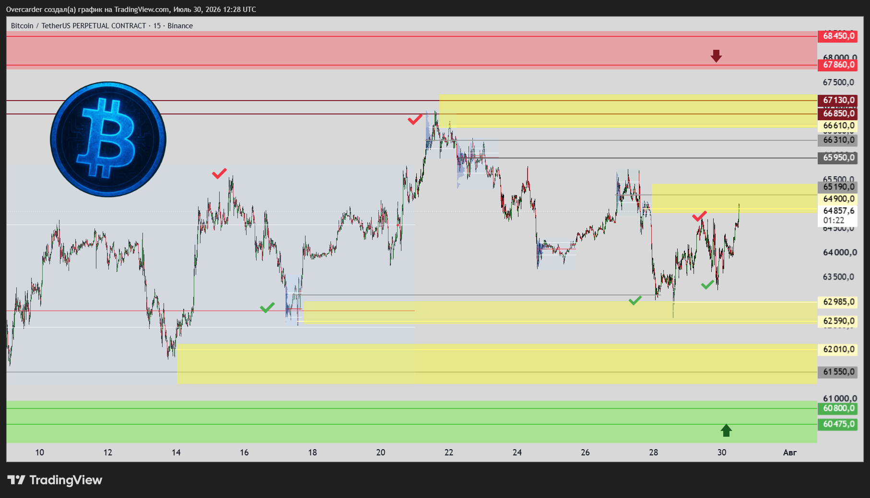Click the 64 000,0 price axis value
The width and height of the screenshot is (870, 498).
click(839, 252)
